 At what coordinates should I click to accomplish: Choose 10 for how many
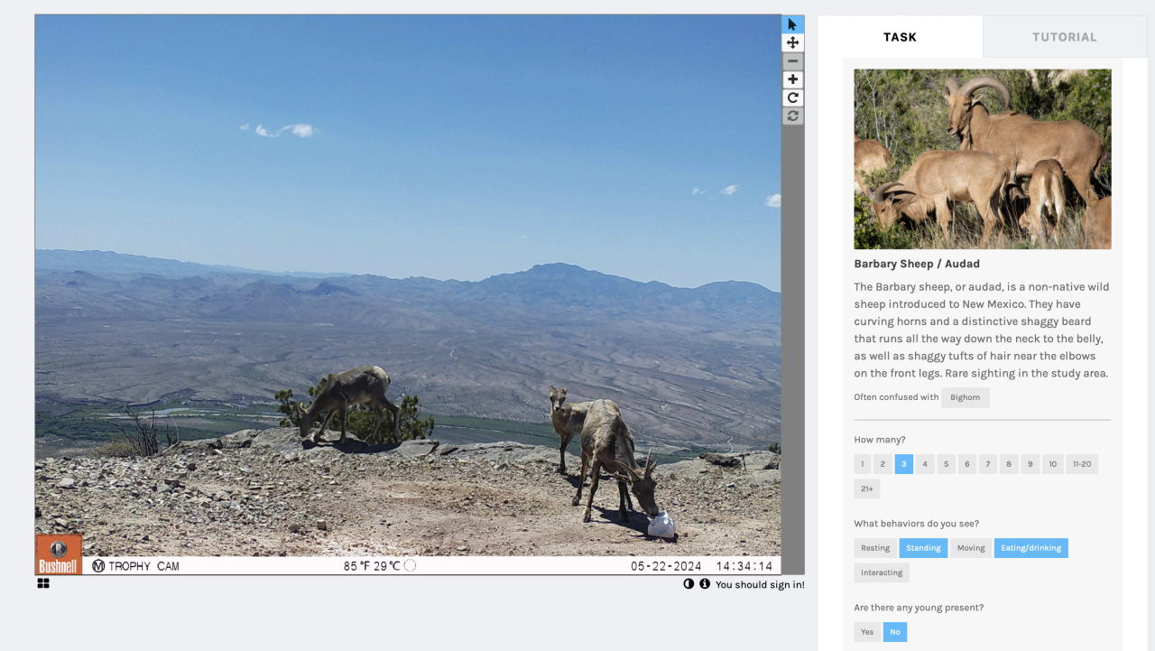click(1052, 464)
